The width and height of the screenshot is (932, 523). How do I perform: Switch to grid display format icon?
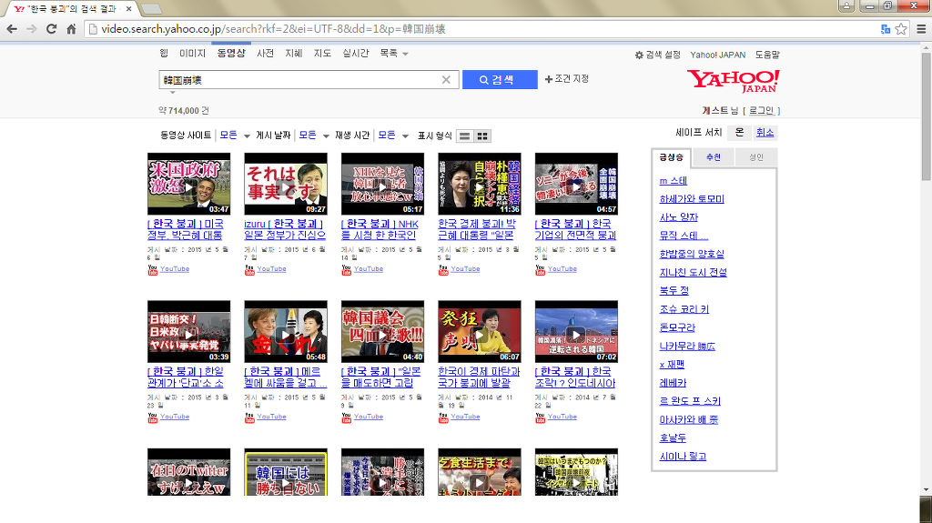point(482,136)
